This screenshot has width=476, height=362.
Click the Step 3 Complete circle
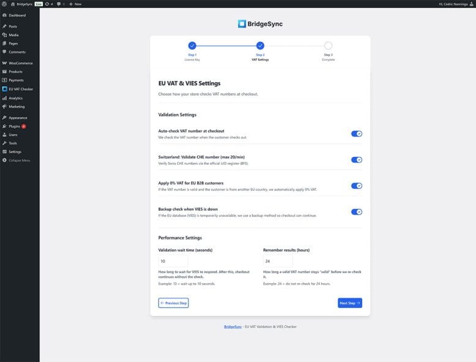[x=329, y=45]
